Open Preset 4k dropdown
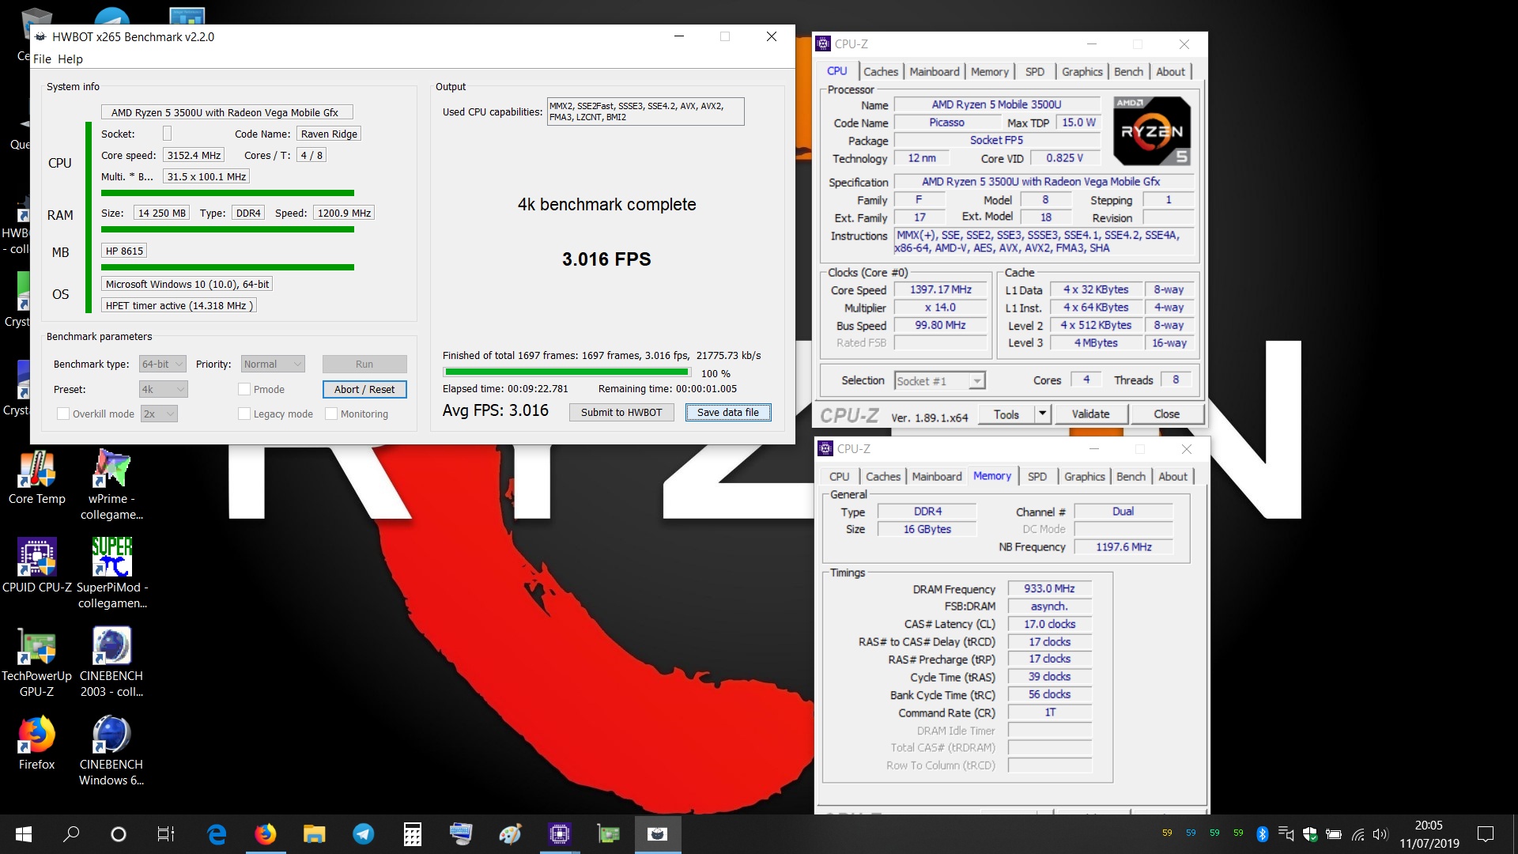 pos(164,389)
